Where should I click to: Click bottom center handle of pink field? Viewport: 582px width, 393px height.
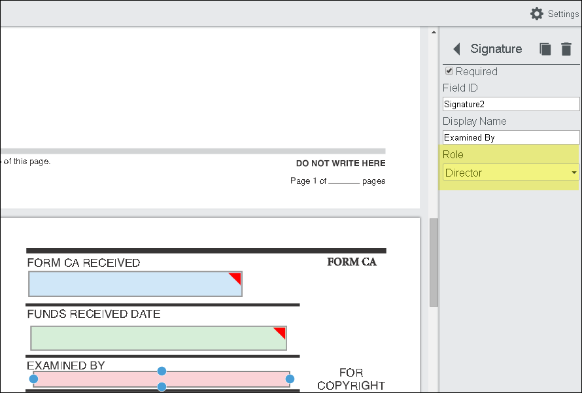pos(162,387)
